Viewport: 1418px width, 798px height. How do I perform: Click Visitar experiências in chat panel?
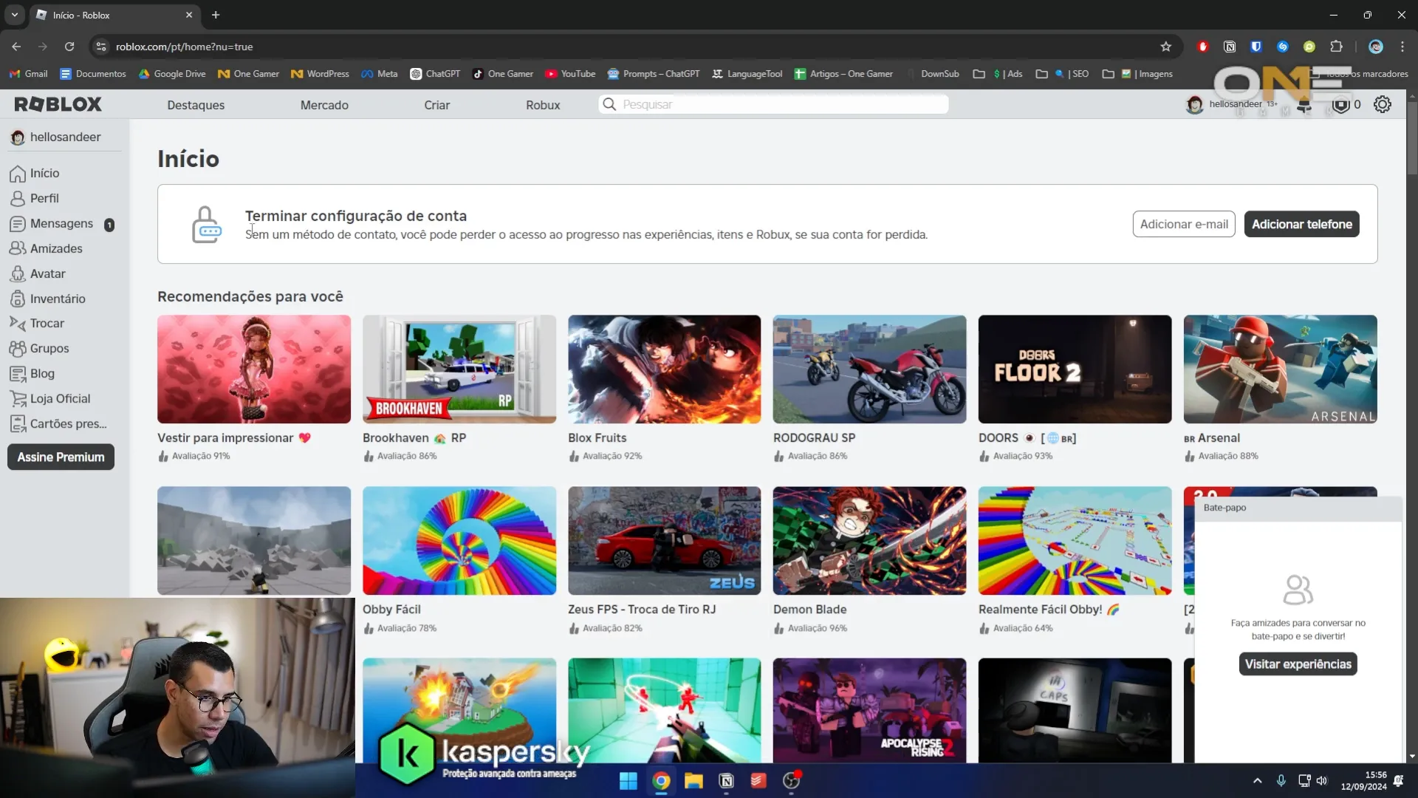coord(1298,664)
